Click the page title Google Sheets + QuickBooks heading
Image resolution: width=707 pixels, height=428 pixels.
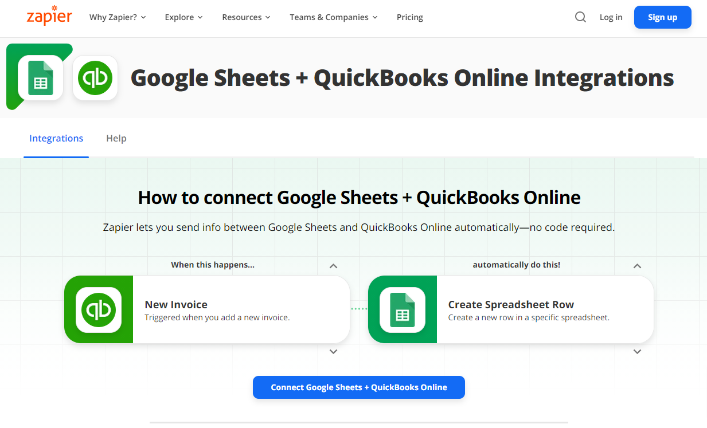[x=402, y=78]
